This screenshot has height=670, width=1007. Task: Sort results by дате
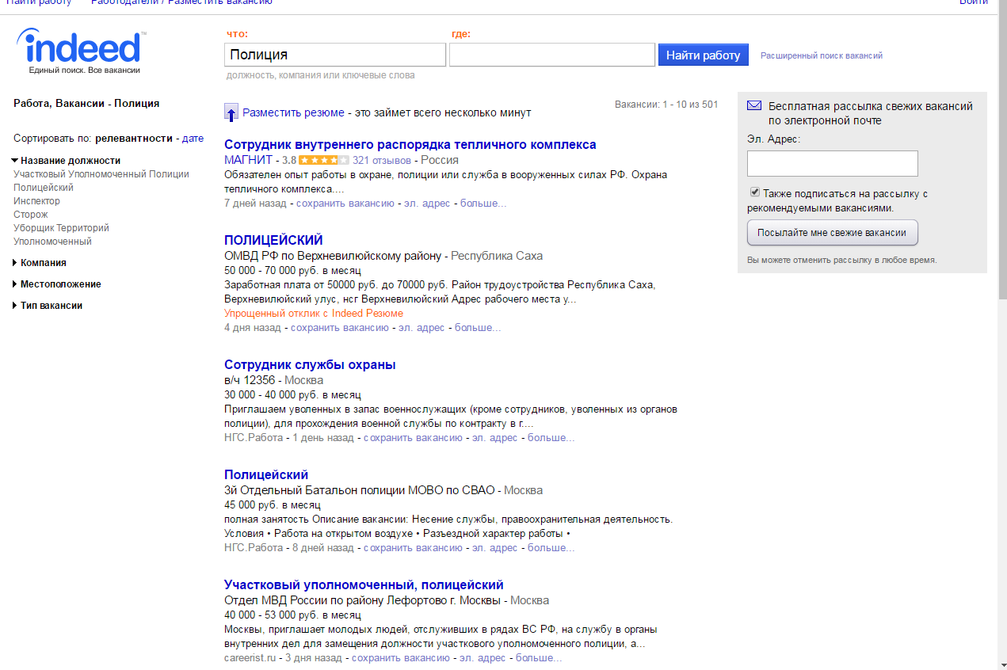(x=193, y=139)
